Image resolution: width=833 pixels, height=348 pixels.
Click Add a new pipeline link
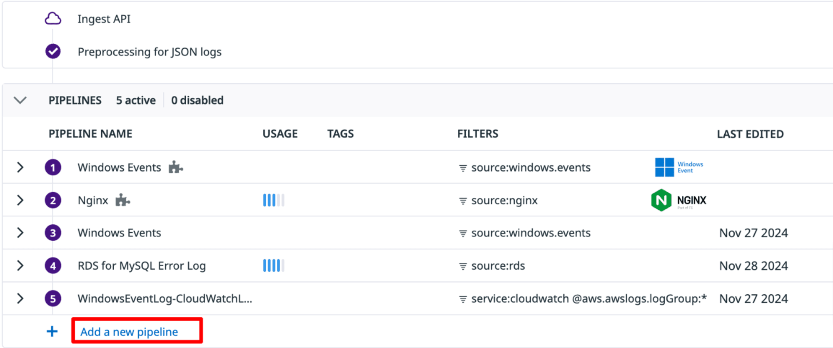pos(129,332)
